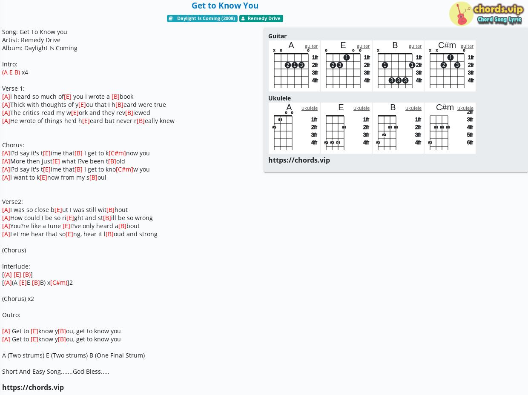Click the ukulele link above E chord
The image size is (528, 395).
click(x=362, y=108)
